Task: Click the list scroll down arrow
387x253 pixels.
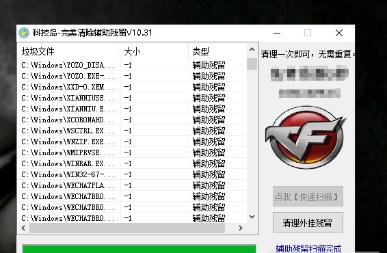Action: [x=252, y=217]
